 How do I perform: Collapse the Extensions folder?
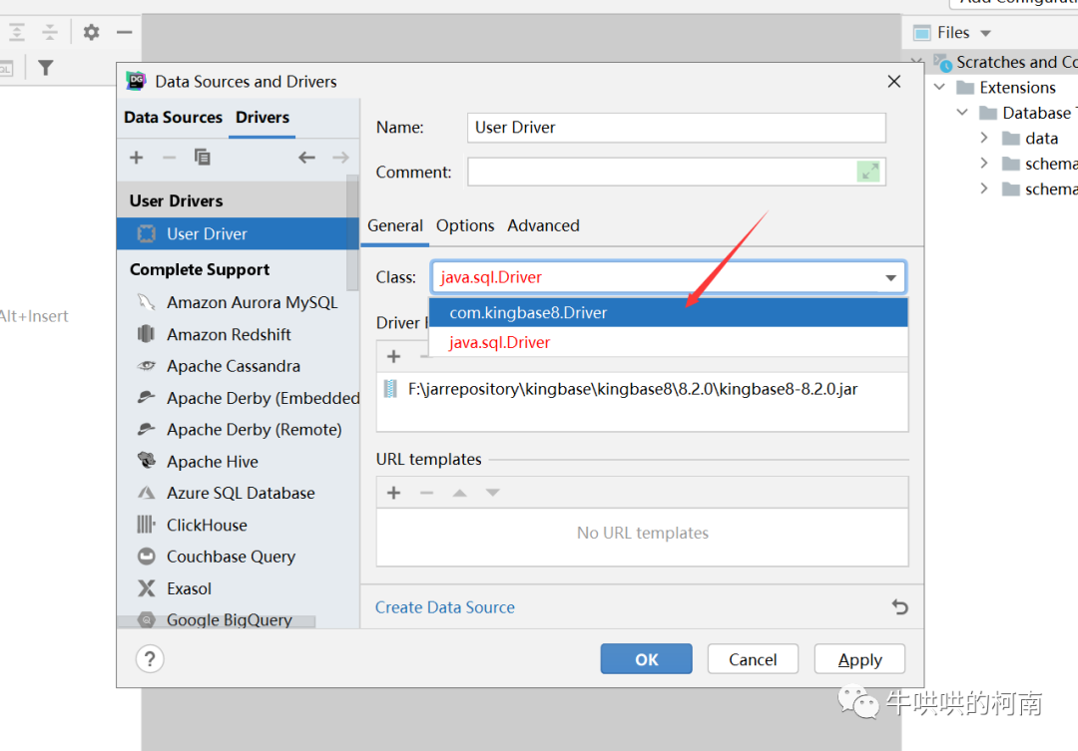tap(940, 87)
